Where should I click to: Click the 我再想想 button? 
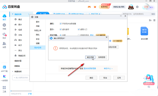[x=102, y=57]
